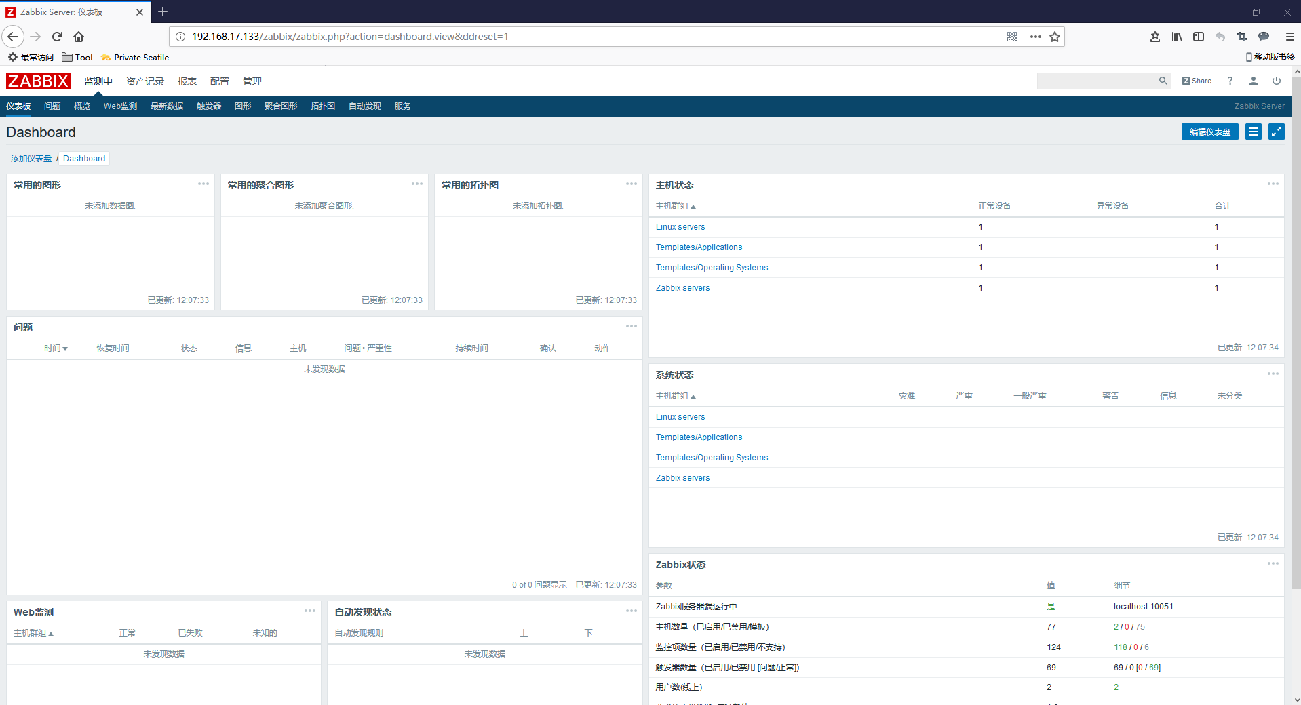Click the ZABBIX logo
This screenshot has width=1301, height=705.
pos(38,81)
